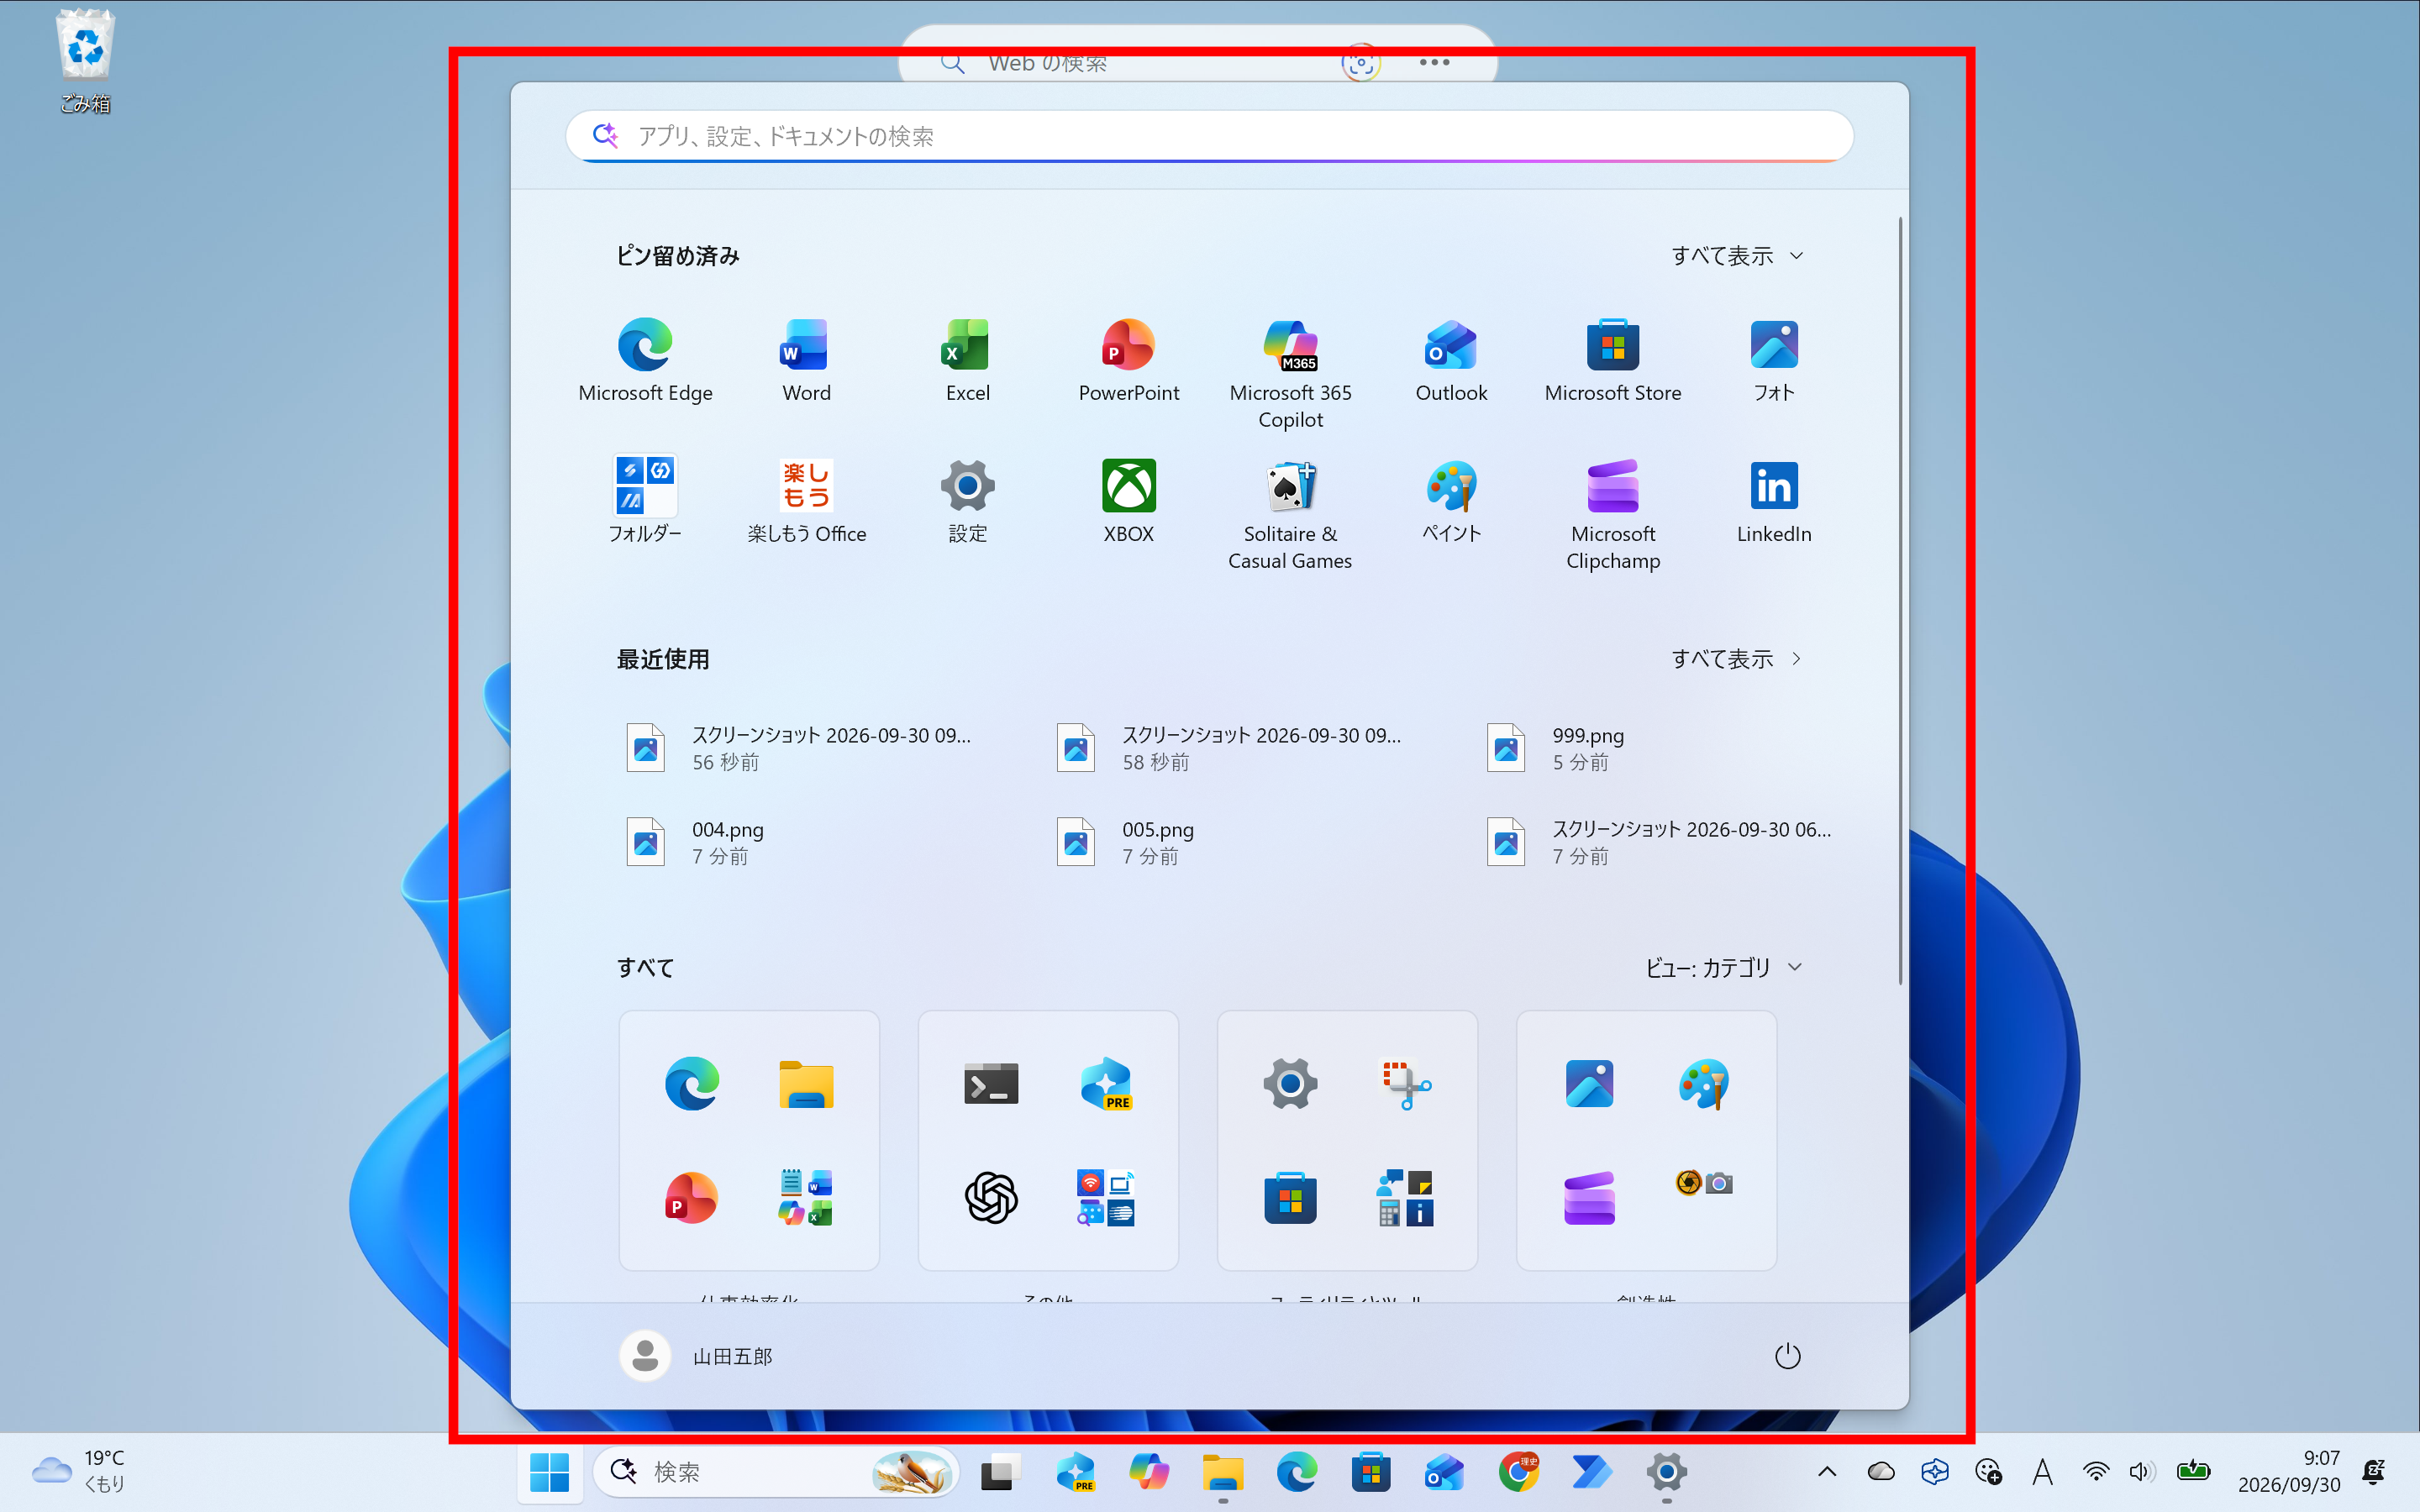Open the notification bell in the tray

[x=2373, y=1471]
